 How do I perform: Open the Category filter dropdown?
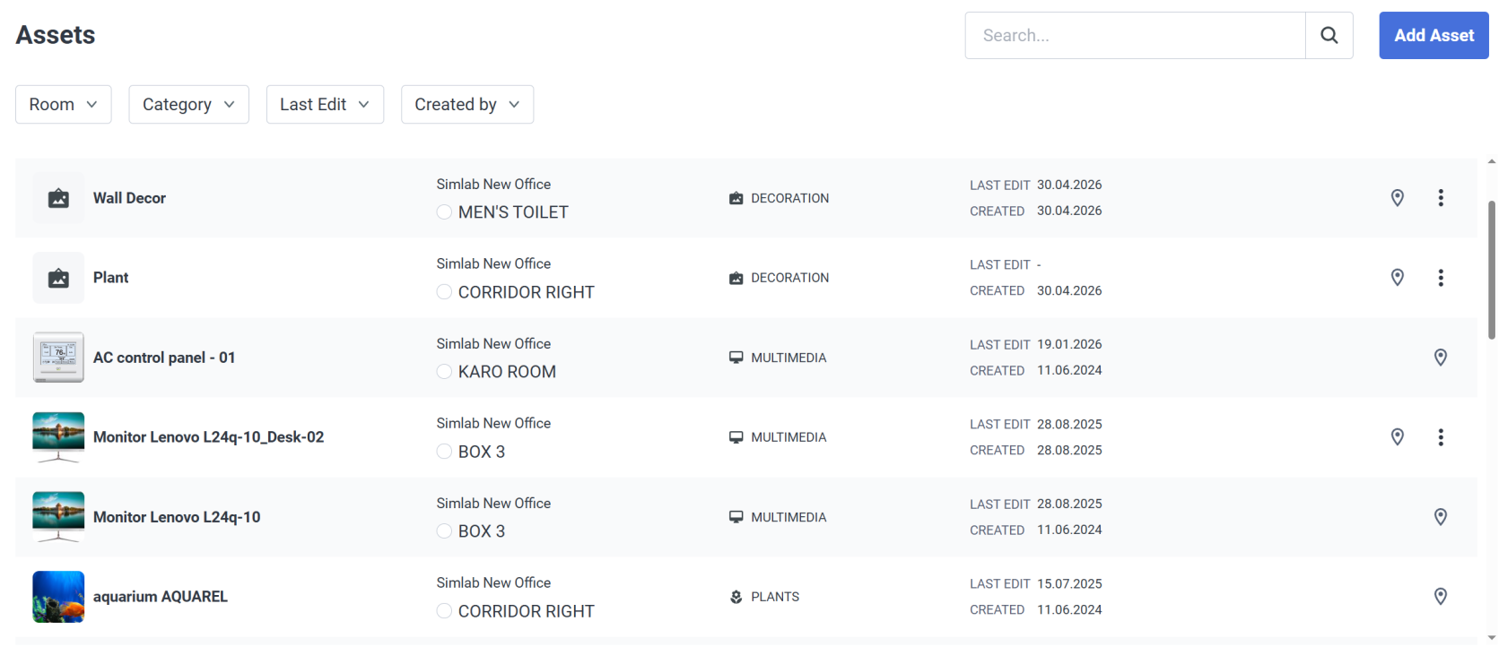coord(188,105)
